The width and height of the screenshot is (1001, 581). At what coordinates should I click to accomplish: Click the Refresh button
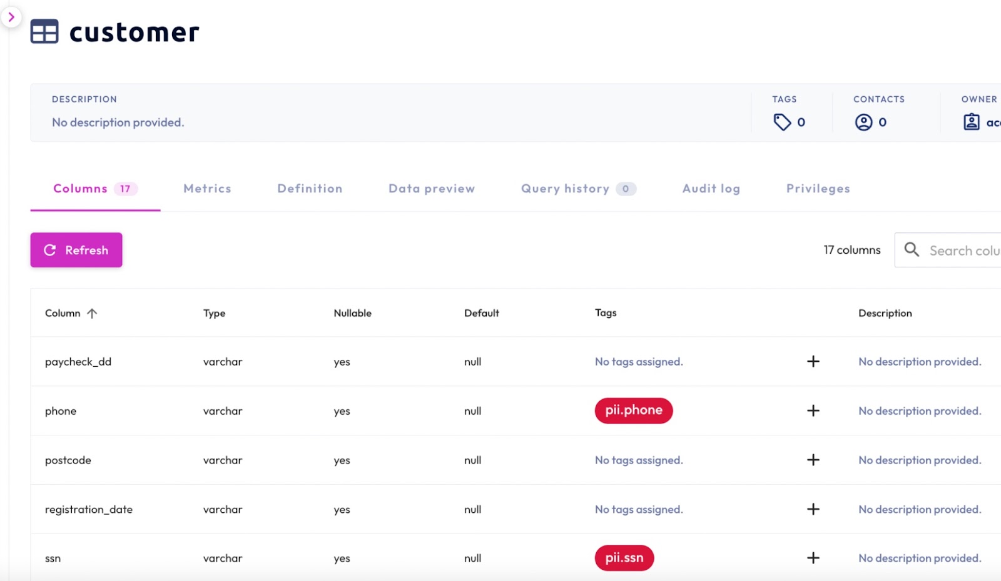tap(76, 250)
